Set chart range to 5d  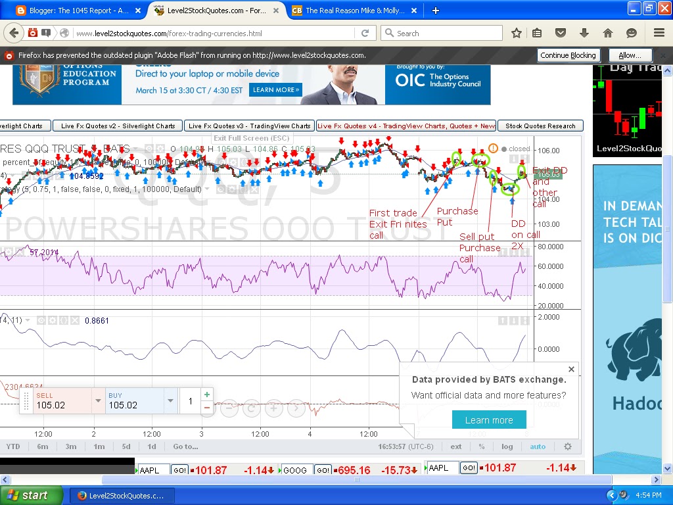pyautogui.click(x=126, y=446)
